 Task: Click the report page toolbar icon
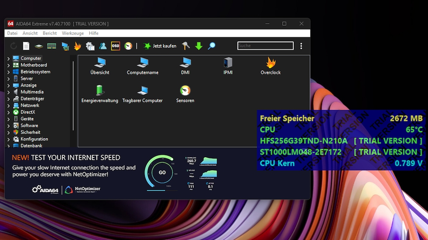coord(26,46)
